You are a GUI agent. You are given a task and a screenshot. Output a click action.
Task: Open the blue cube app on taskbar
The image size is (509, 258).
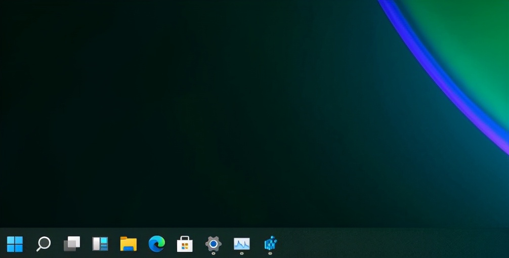(270, 243)
